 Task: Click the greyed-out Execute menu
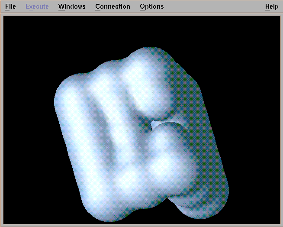pyautogui.click(x=37, y=6)
